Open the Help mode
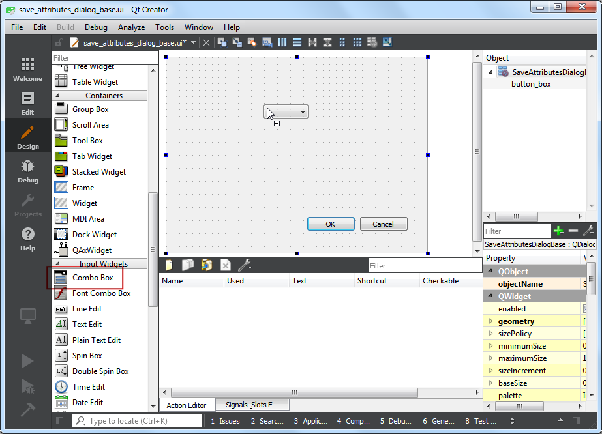Screen dimensions: 602x434 (x=27, y=239)
